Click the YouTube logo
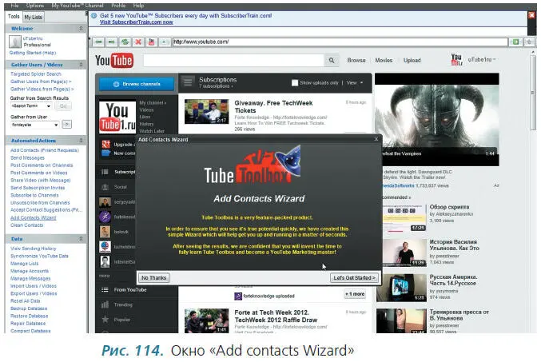Image resolution: width=541 pixels, height=362 pixels. (114, 61)
